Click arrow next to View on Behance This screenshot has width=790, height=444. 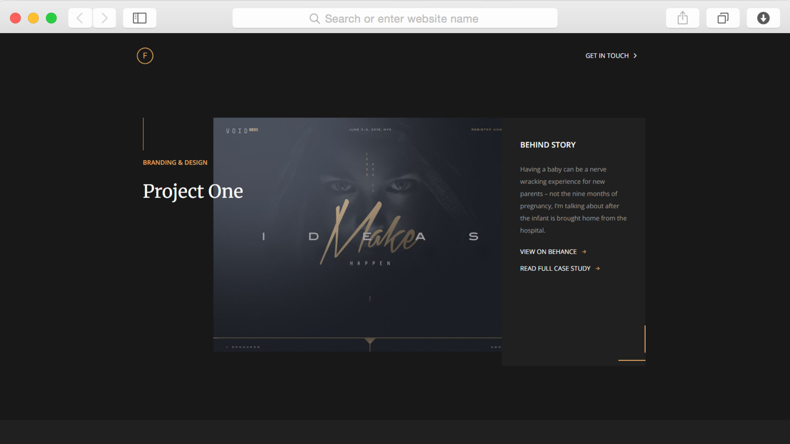[584, 252]
